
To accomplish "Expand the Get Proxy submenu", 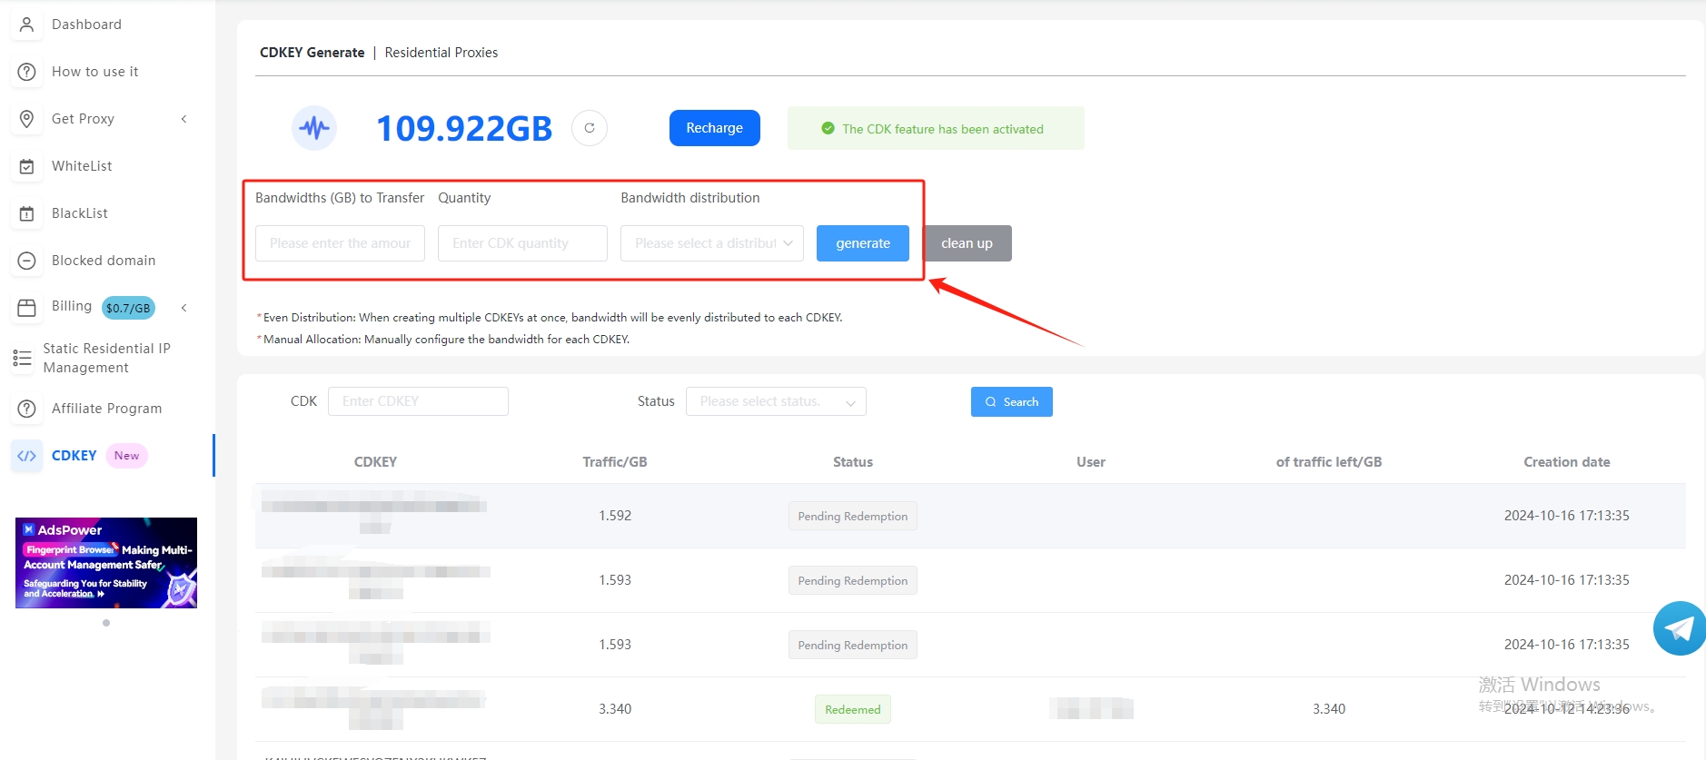I will click(183, 119).
